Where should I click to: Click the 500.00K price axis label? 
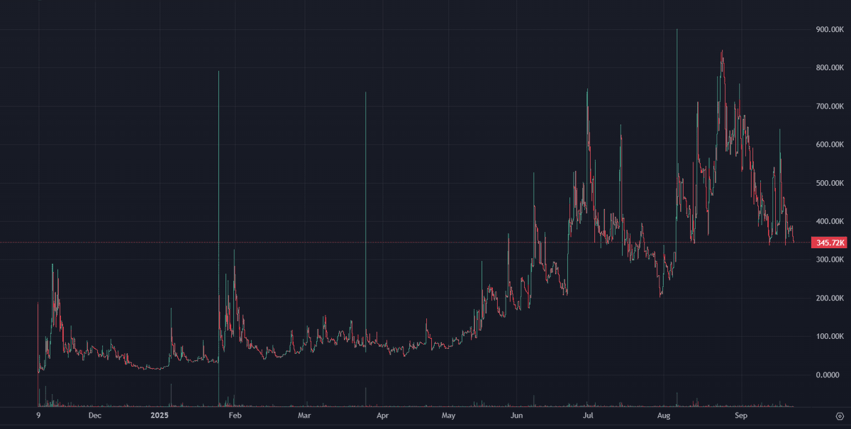point(830,183)
